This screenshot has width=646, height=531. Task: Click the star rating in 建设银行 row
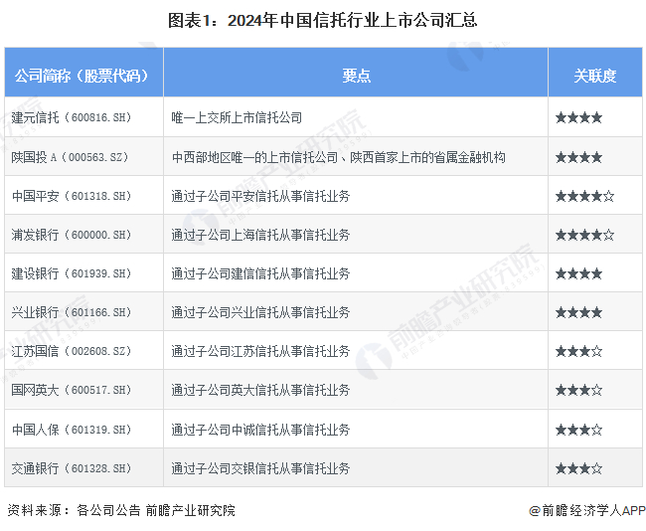(578, 273)
